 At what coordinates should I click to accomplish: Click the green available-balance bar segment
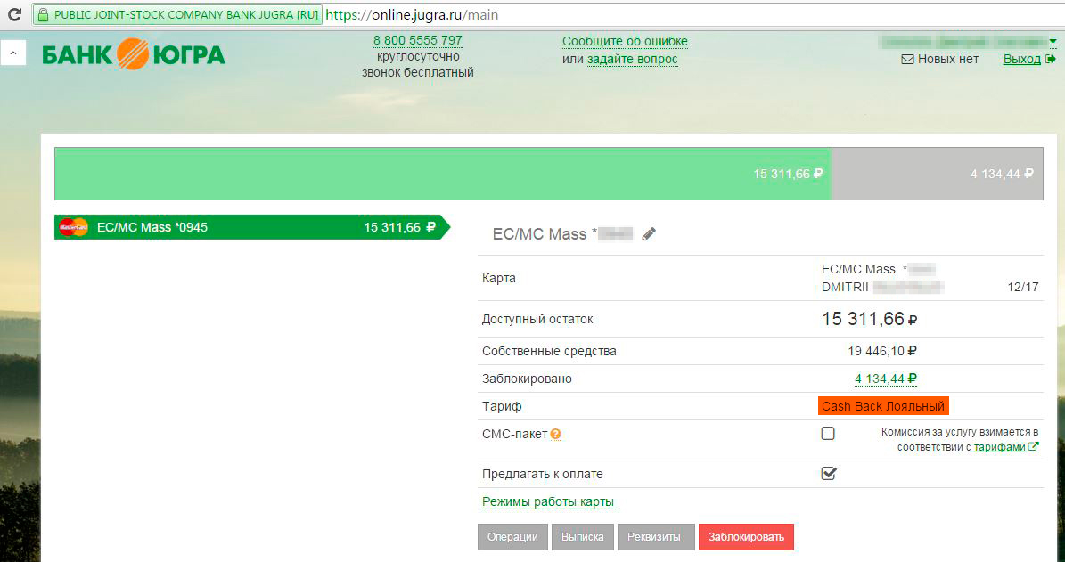(x=443, y=174)
